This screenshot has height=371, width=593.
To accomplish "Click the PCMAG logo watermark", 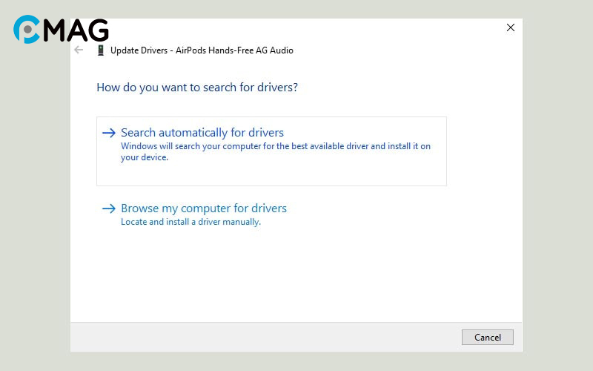I will [x=61, y=30].
